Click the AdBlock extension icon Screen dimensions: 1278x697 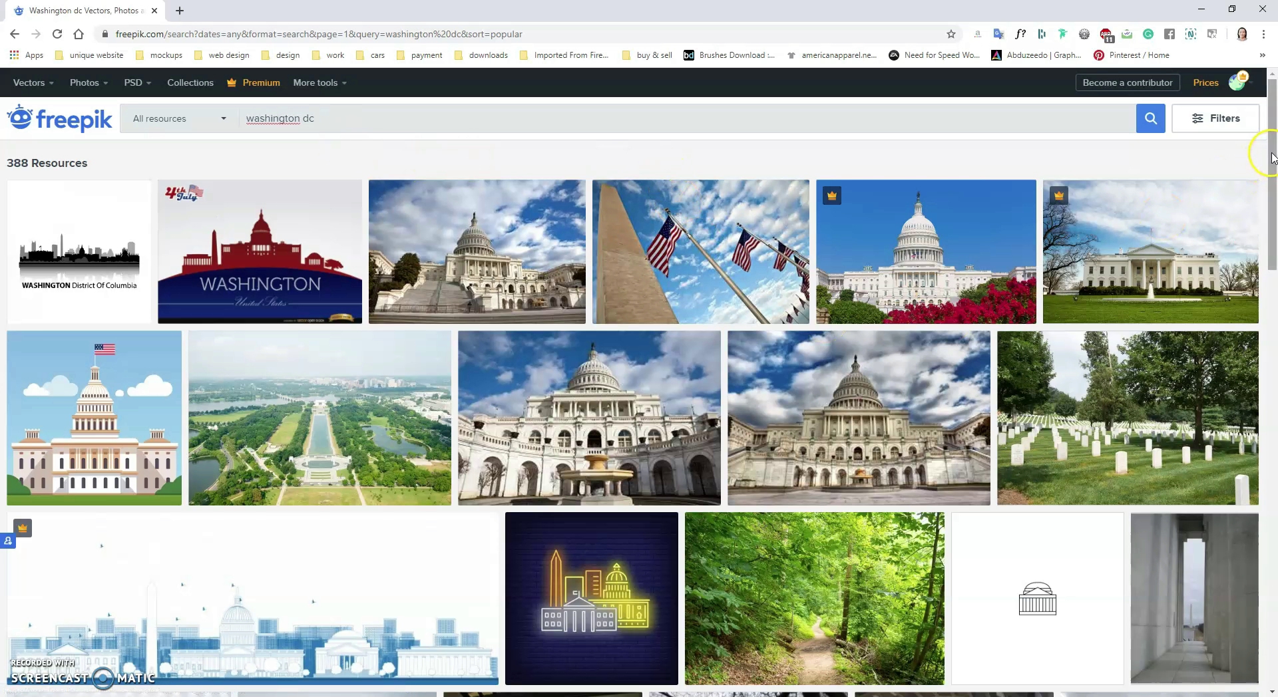click(1107, 33)
